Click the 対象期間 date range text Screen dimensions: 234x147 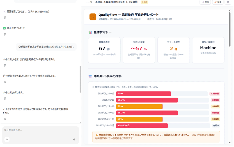120,19
